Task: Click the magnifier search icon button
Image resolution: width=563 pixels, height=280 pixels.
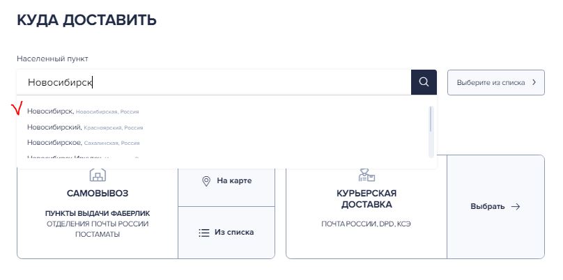Action: (x=424, y=82)
